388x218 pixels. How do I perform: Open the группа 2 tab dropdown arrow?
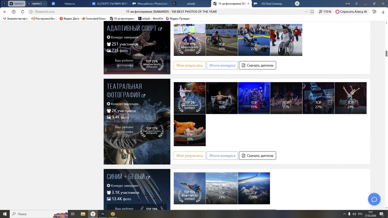click(44, 3)
